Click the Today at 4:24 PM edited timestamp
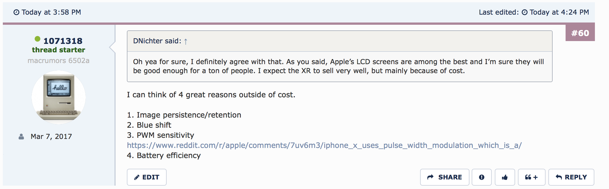Viewport: 609px width, 189px height. point(559,12)
